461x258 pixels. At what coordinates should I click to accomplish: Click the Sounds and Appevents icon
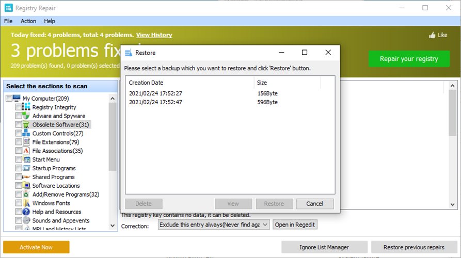pos(26,220)
